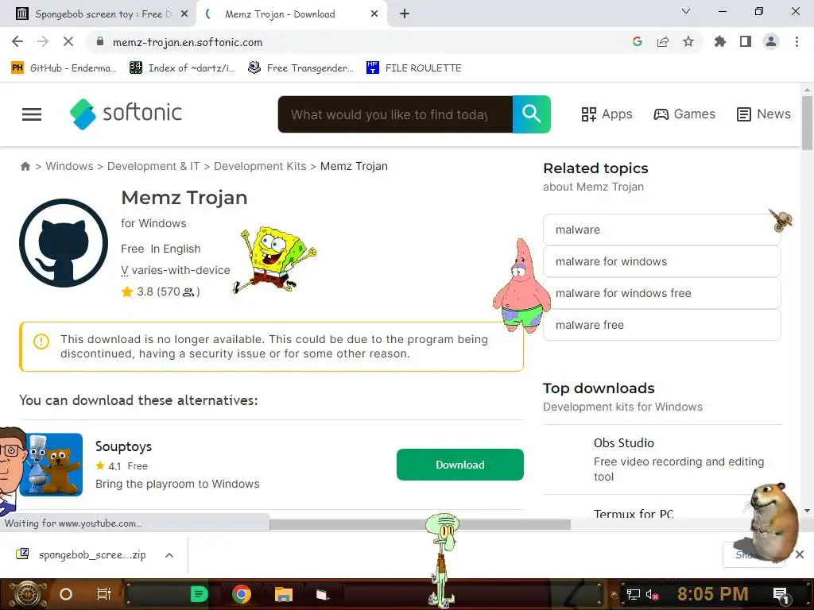Screen dimensions: 814x610
Task: Open Termux for PC listing
Action: [634, 514]
